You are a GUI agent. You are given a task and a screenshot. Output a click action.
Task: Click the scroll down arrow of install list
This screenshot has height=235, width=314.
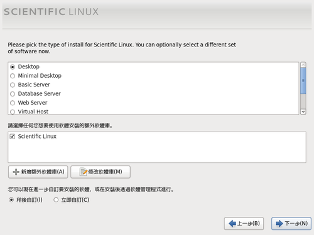click(303, 112)
